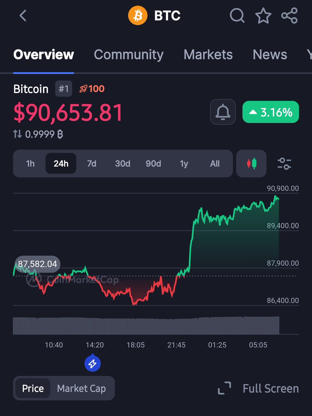Tap the green 3.16% change badge
Screen dimensions: 312x416
point(270,112)
